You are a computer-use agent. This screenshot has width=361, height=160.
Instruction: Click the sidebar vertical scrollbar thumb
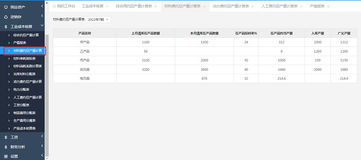47,95
